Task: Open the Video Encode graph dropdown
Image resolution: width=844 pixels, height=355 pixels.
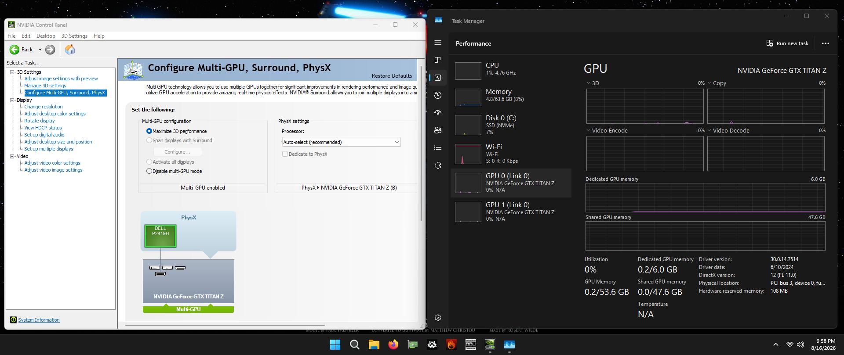Action: point(589,130)
